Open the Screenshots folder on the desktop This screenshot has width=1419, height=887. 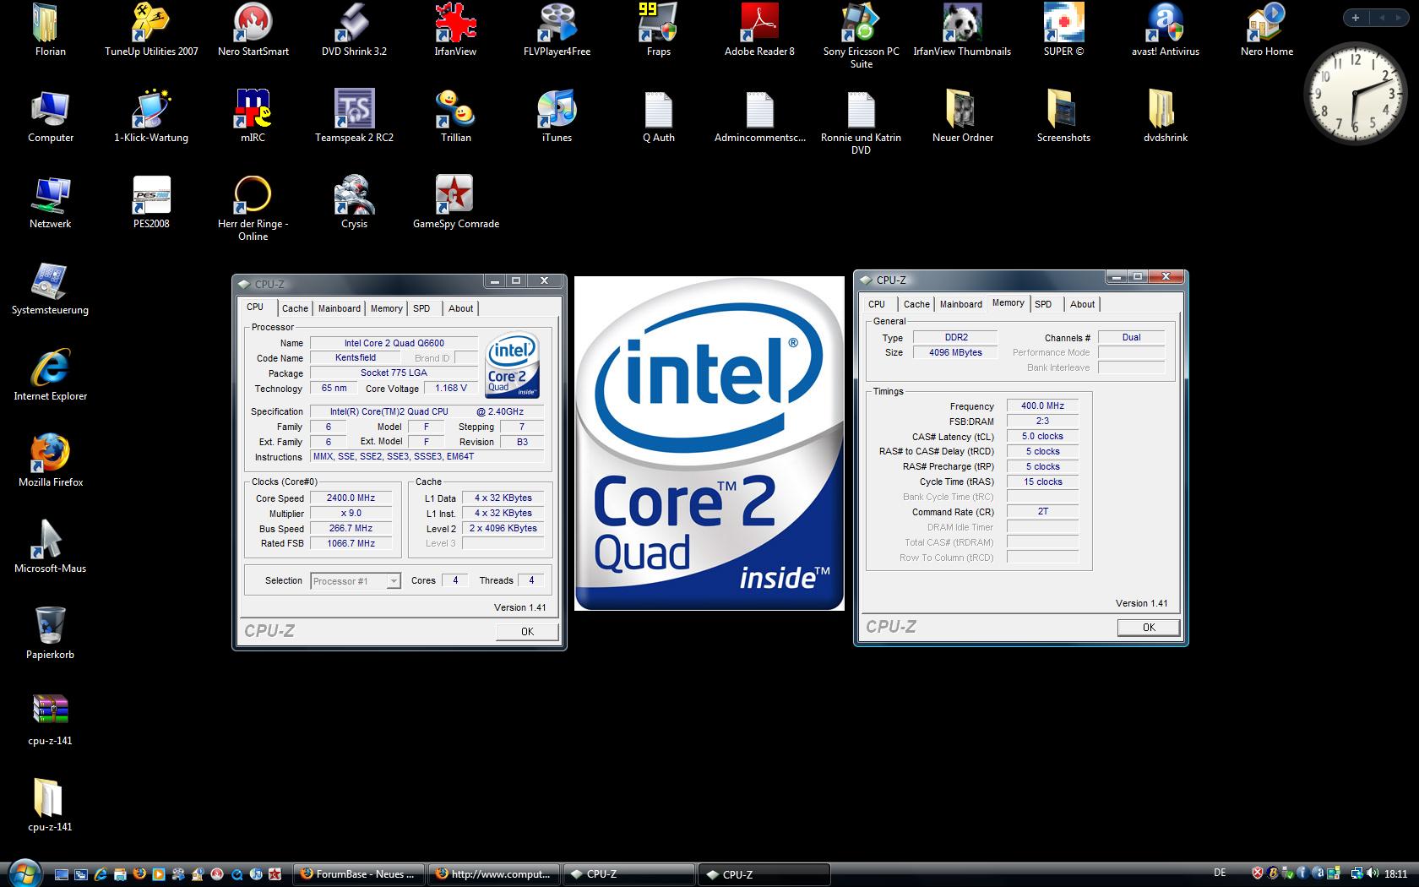click(1063, 117)
